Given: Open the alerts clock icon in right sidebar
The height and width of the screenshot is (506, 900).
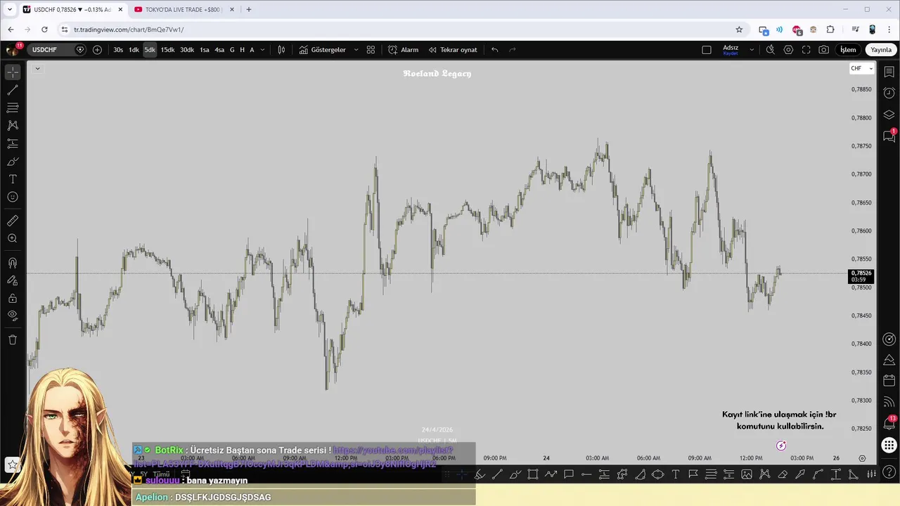Looking at the screenshot, I should point(889,93).
